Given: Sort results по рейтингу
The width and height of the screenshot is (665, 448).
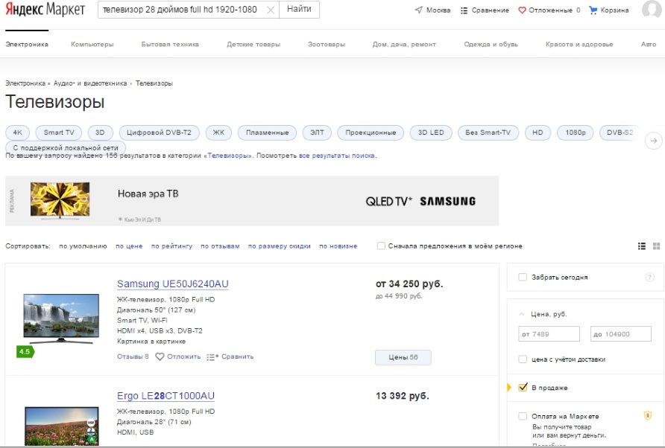Looking at the screenshot, I should [x=171, y=246].
